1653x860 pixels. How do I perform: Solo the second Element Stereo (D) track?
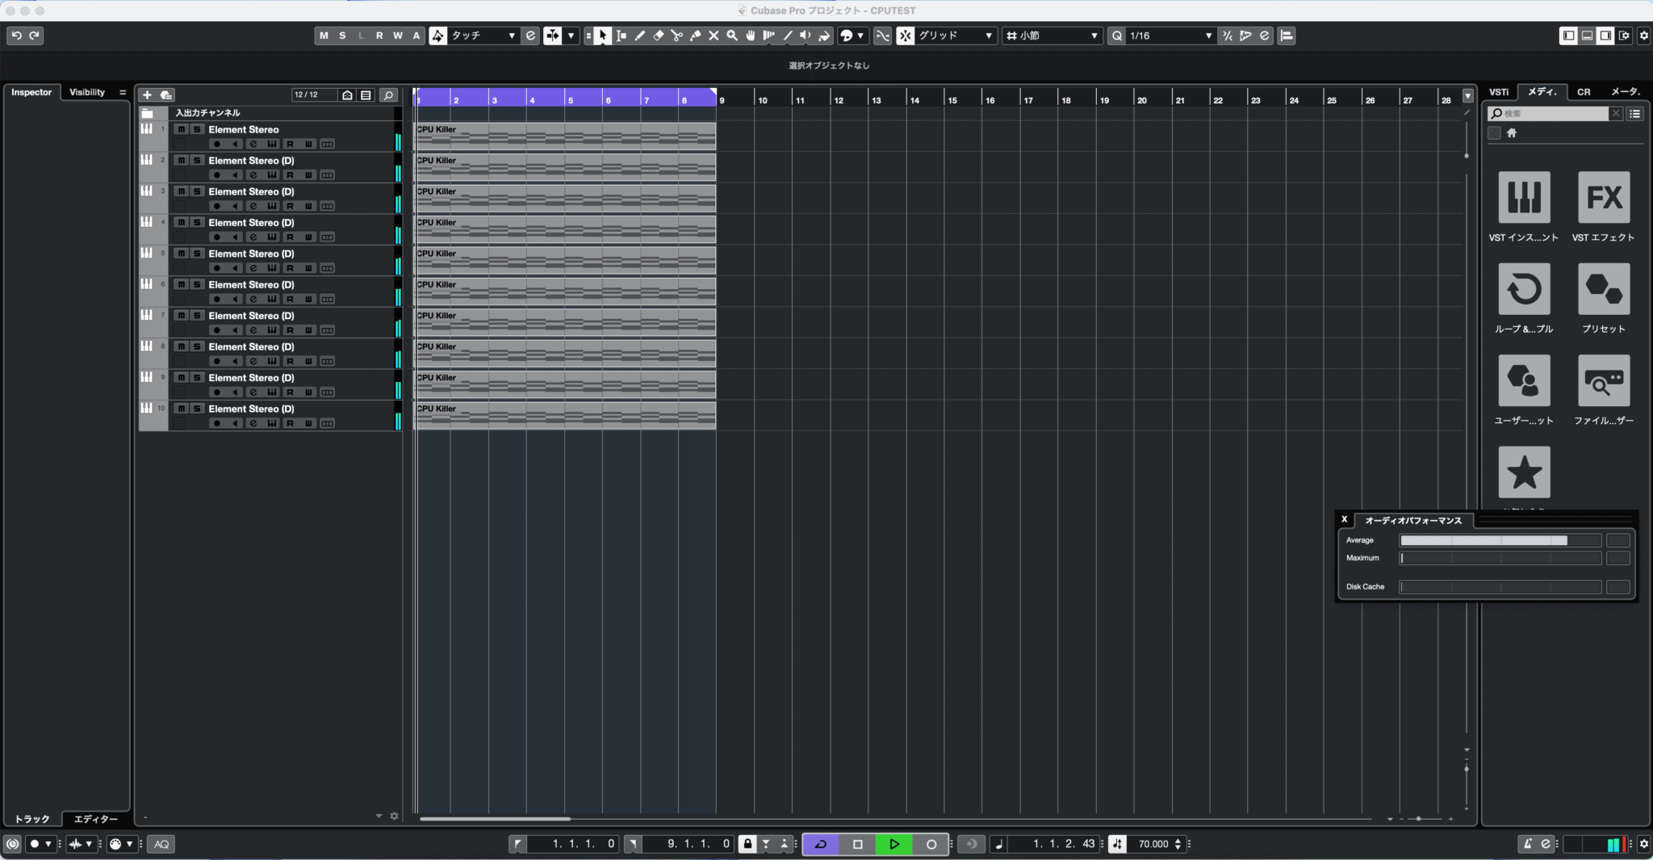point(197,161)
